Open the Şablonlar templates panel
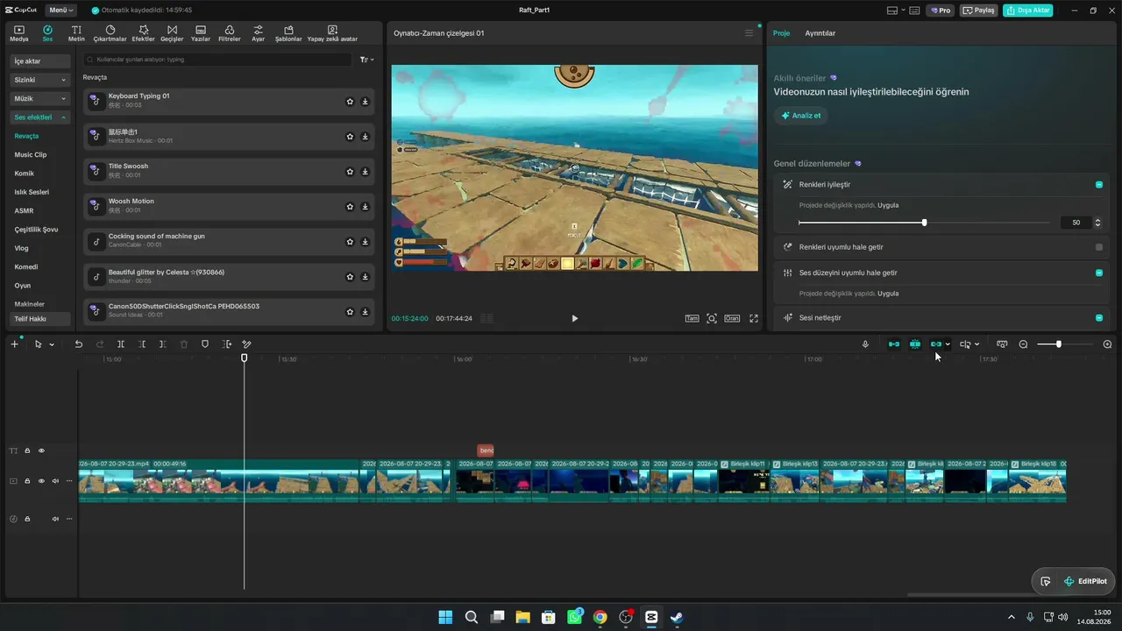The height and width of the screenshot is (631, 1122). pyautogui.click(x=288, y=33)
